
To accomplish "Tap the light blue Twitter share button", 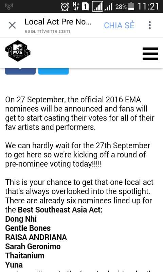I will coord(53,71).
